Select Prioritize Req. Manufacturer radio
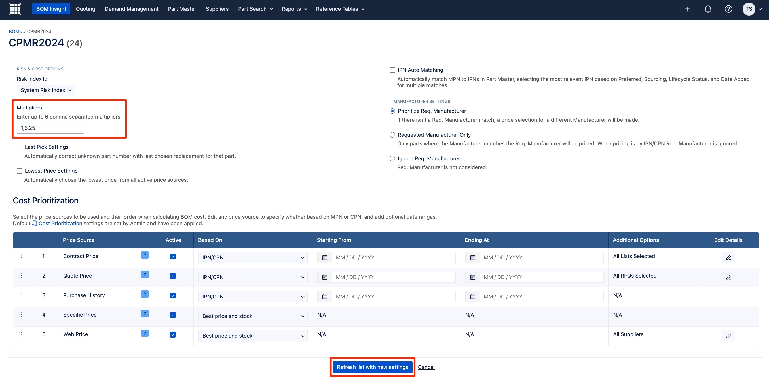This screenshot has width=769, height=378. [x=392, y=111]
